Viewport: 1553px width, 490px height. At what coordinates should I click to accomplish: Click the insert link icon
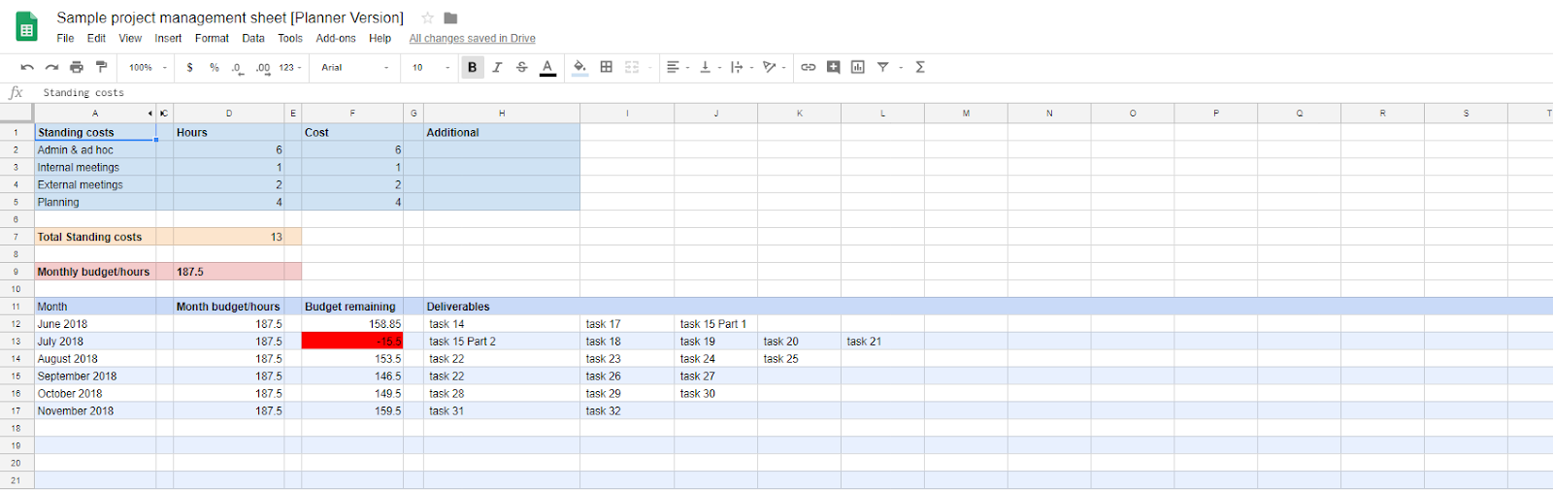(x=808, y=67)
